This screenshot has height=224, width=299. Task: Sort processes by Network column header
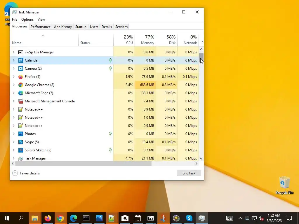188,40
